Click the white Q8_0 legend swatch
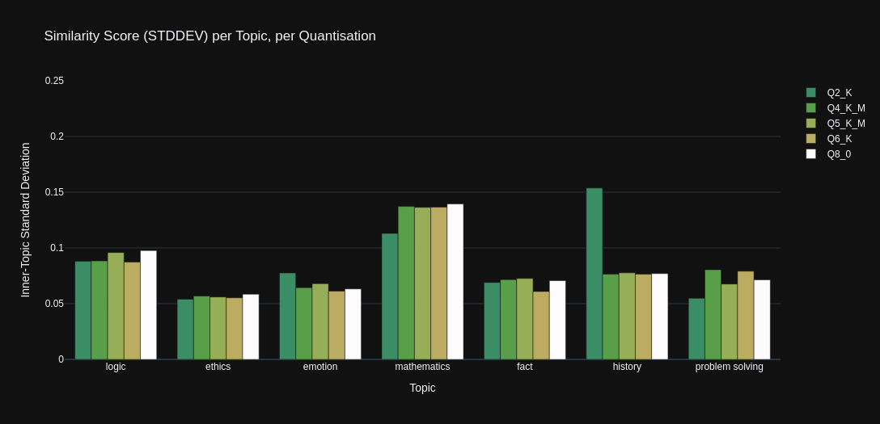 pyautogui.click(x=811, y=154)
